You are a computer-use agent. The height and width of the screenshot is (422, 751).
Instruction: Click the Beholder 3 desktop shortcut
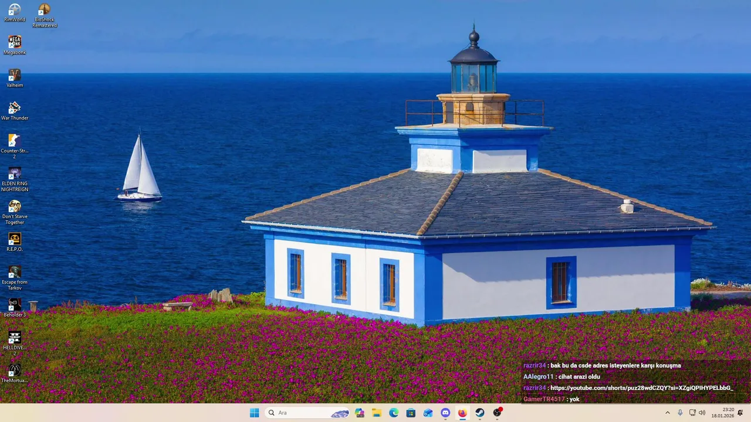pyautogui.click(x=15, y=308)
